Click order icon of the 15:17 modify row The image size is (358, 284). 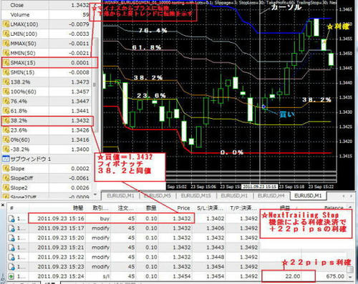pyautogui.click(x=11, y=228)
